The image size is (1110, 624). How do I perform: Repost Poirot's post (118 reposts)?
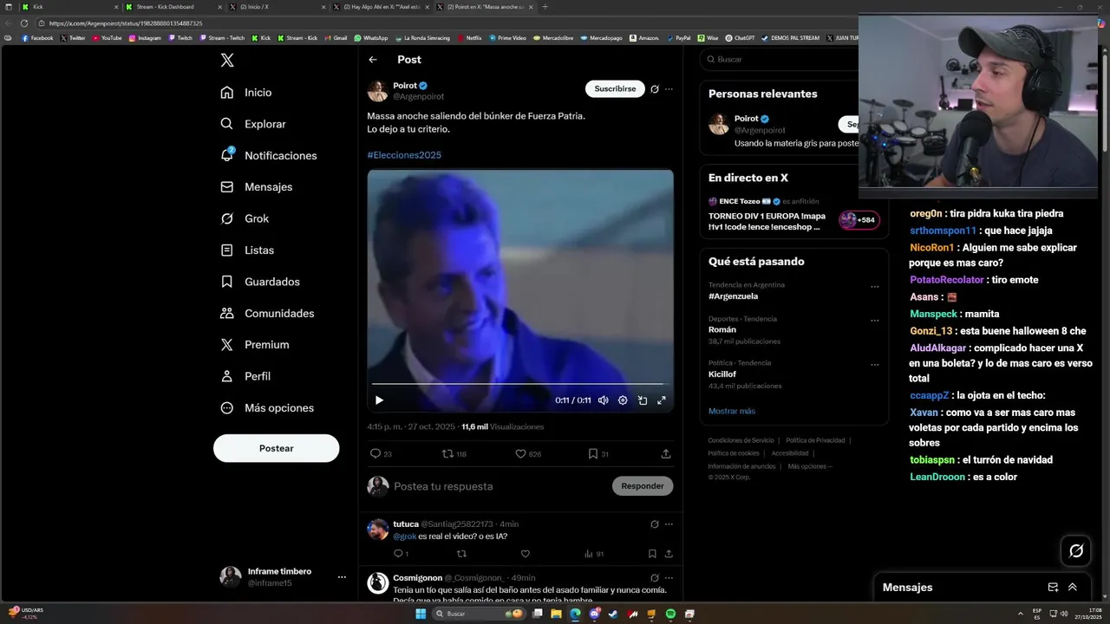[x=454, y=454]
